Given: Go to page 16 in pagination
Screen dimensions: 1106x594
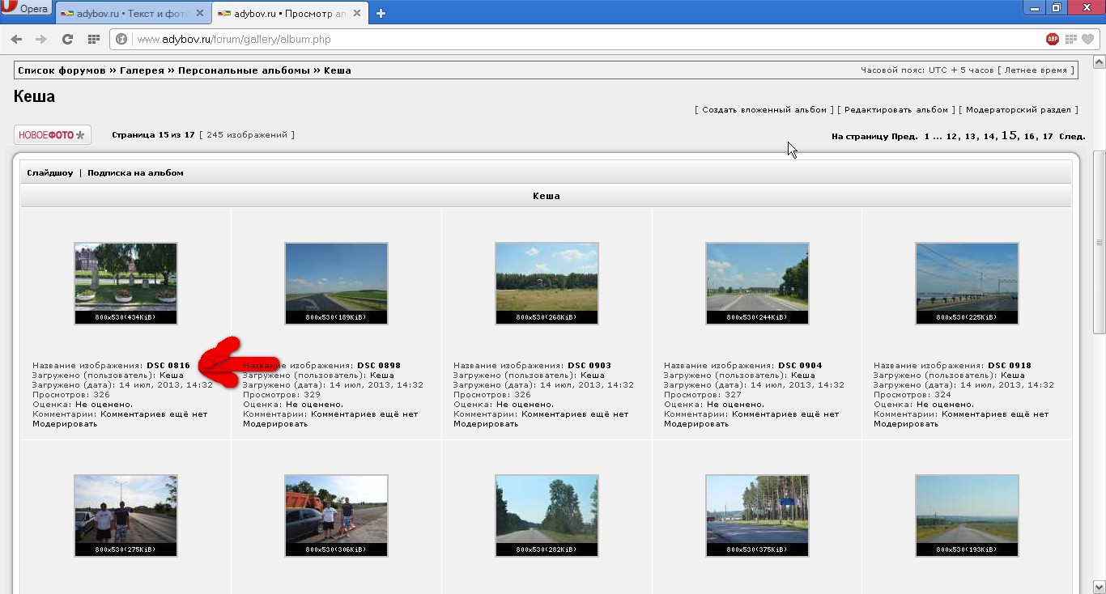Looking at the screenshot, I should point(1030,137).
